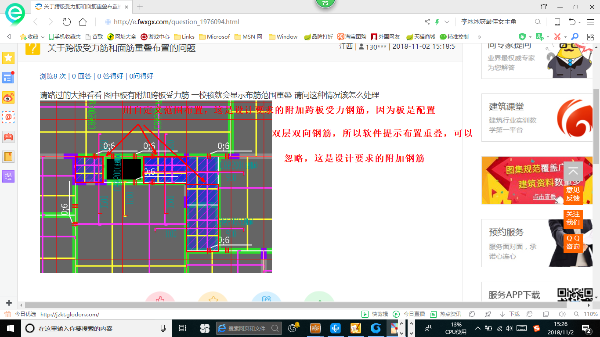Open a new tab with the plus button

pos(140,7)
